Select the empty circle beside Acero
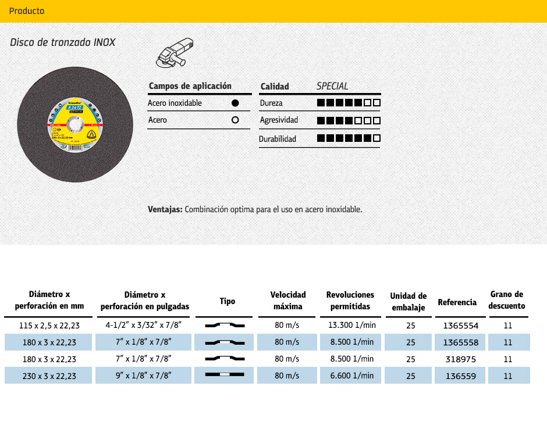 pos(235,120)
